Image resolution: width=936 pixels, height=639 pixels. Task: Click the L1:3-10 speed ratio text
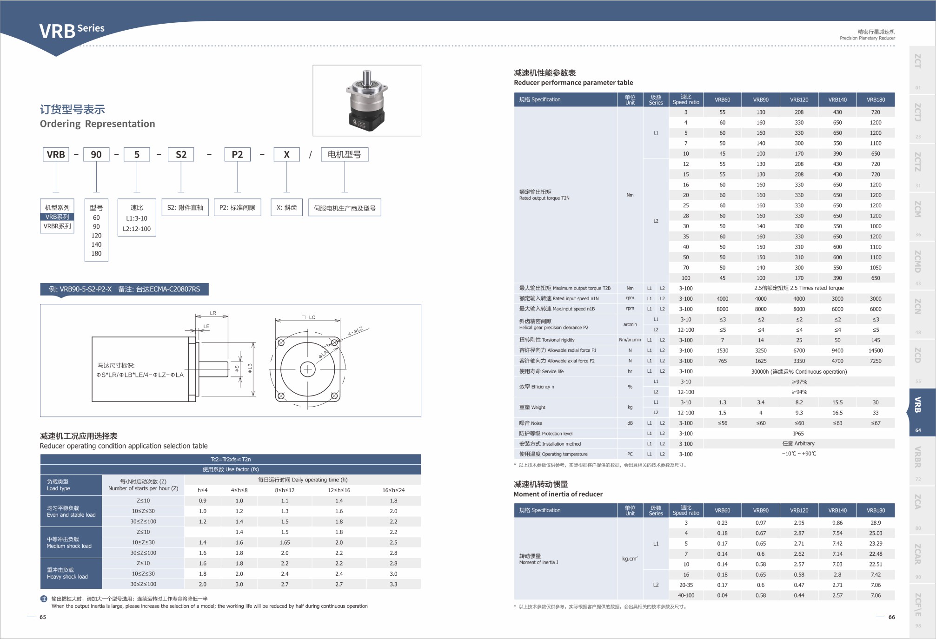[x=137, y=218]
